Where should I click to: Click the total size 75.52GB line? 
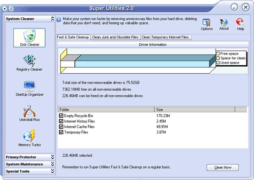[x=101, y=83]
